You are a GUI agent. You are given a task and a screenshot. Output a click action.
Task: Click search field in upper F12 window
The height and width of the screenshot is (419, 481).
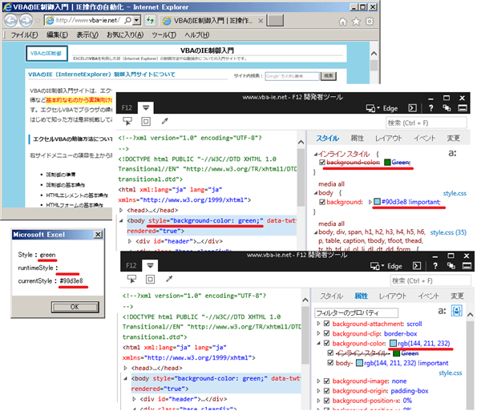click(x=426, y=123)
